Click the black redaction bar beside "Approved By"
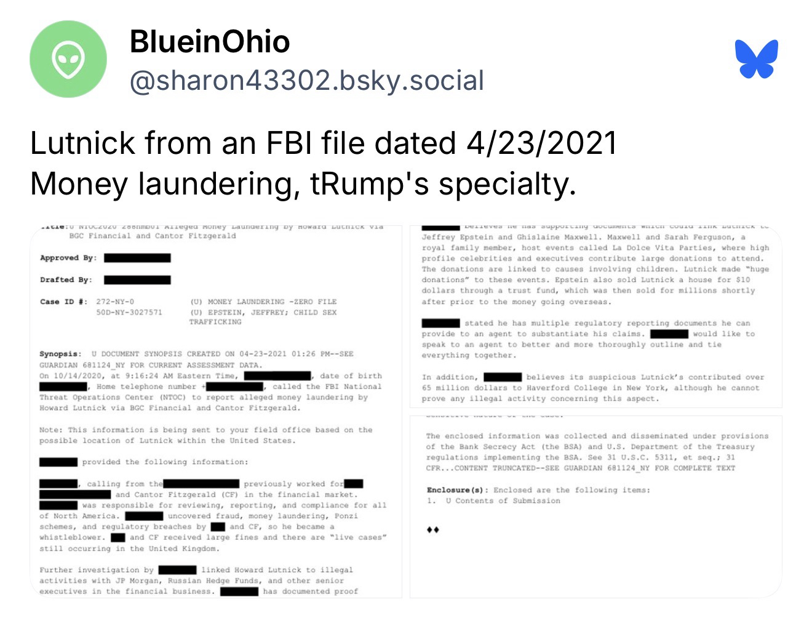 tap(137, 258)
